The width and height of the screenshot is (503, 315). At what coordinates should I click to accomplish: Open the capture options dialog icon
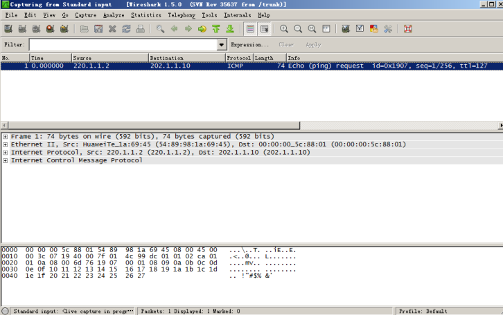coord(22,29)
